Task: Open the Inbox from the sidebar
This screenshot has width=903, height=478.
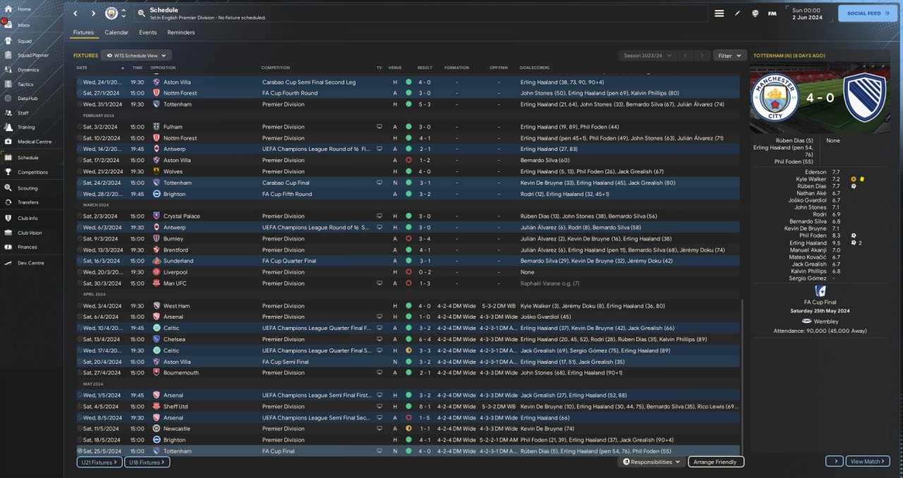Action: 23,25
